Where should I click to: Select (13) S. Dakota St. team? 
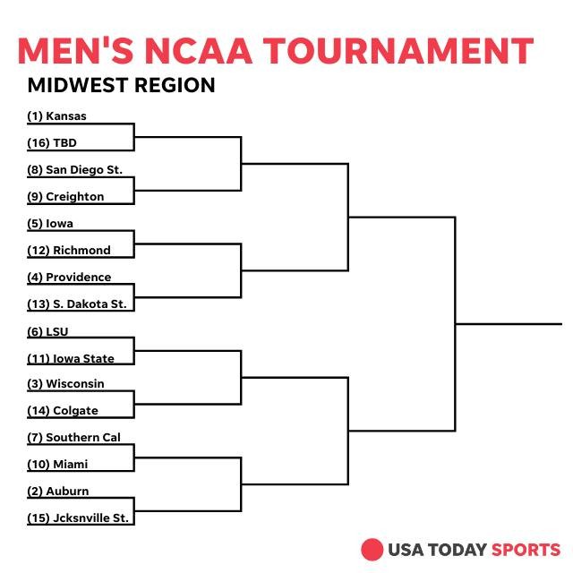77,304
